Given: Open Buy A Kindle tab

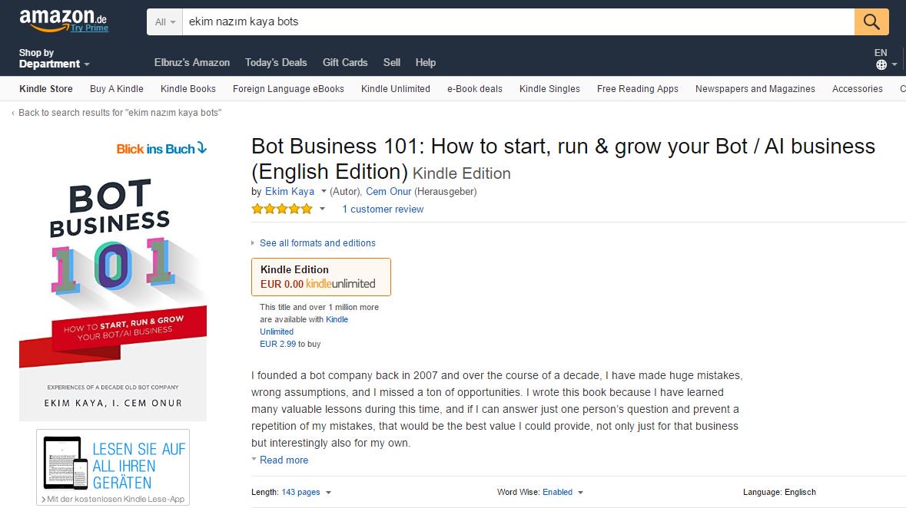Looking at the screenshot, I should click(x=116, y=89).
